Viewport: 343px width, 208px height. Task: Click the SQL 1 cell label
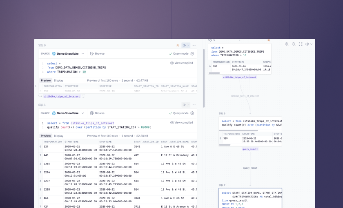[42, 105]
